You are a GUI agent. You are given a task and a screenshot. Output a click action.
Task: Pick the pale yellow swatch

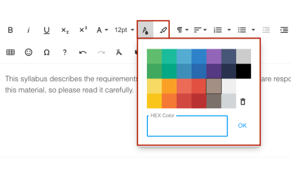[x=154, y=86]
